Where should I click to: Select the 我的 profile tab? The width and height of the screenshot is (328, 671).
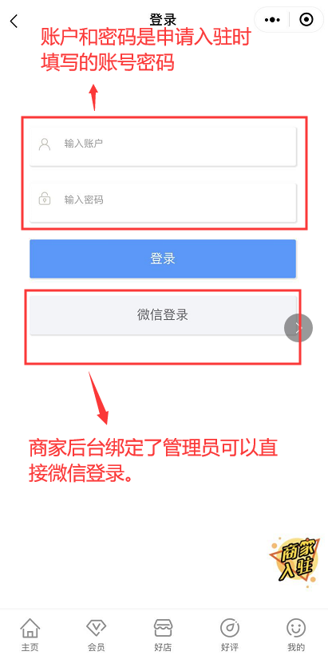296,634
